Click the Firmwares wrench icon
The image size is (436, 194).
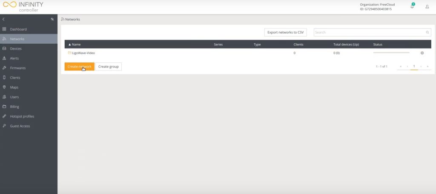pos(4,68)
